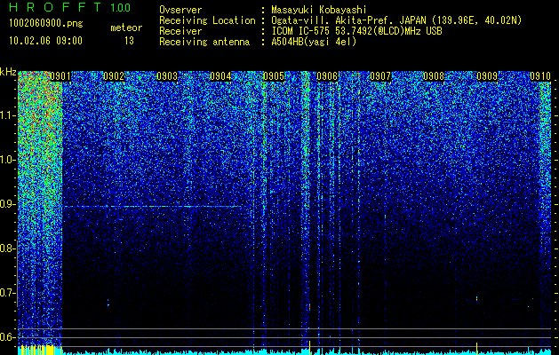This screenshot has height=355, width=559.
Task: Click the 0908 time marker
Action: 434,76
